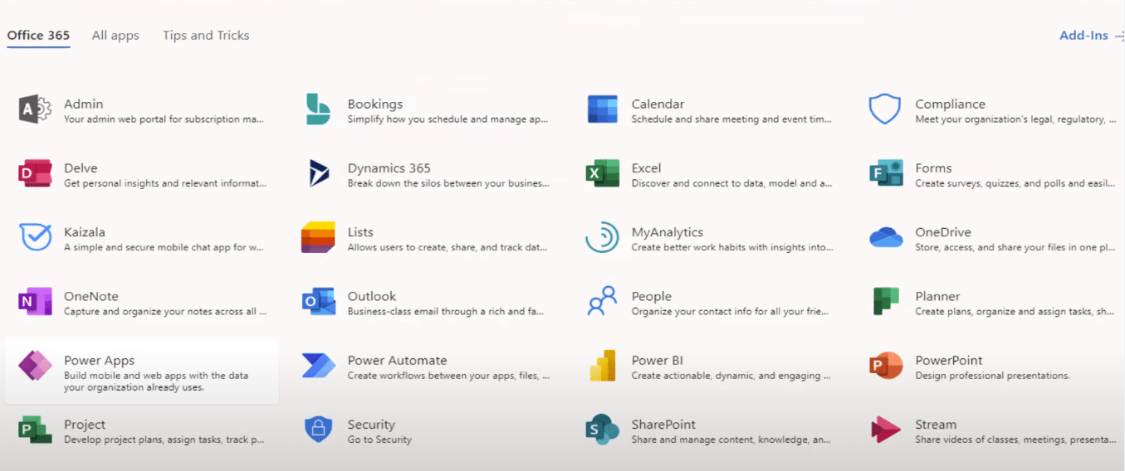Open the Dynamics 365 icon
The height and width of the screenshot is (471, 1125).
[x=319, y=173]
